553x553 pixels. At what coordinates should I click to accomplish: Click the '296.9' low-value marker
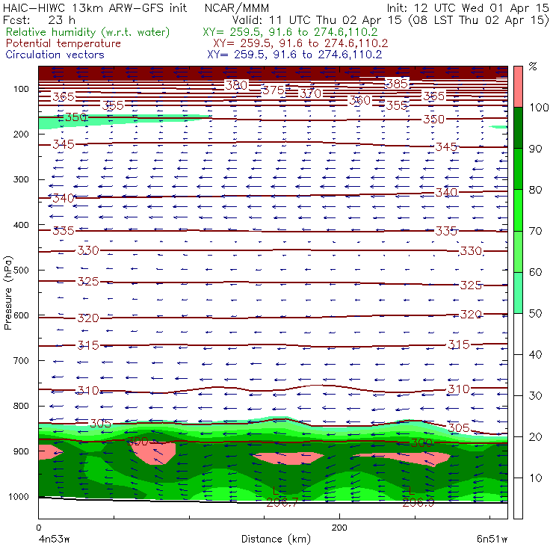coord(418,502)
